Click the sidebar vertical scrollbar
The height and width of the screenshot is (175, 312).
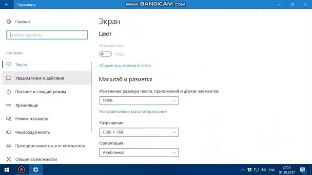[x=92, y=97]
